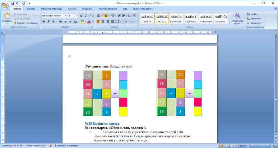Apply text highlight color

coord(81,22)
